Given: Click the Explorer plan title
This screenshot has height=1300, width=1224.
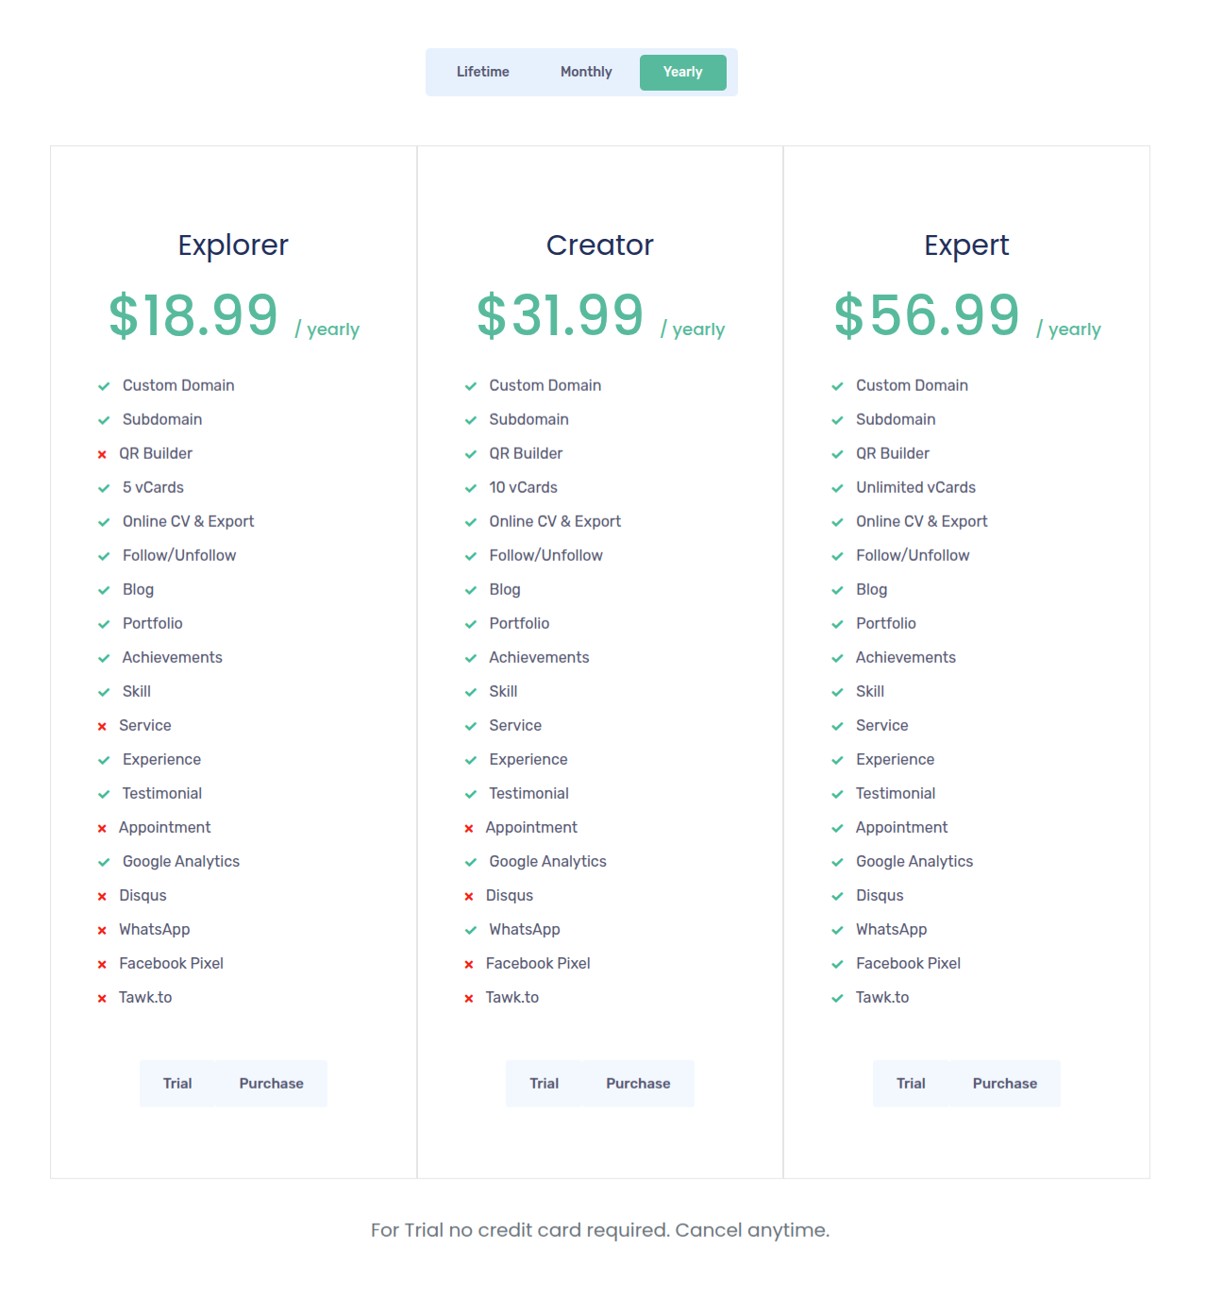Looking at the screenshot, I should click(x=232, y=245).
